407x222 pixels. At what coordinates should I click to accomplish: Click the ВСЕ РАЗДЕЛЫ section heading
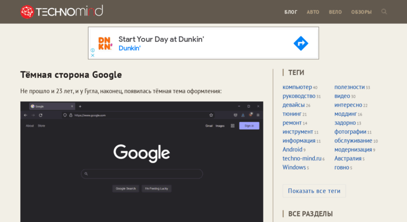click(x=311, y=214)
